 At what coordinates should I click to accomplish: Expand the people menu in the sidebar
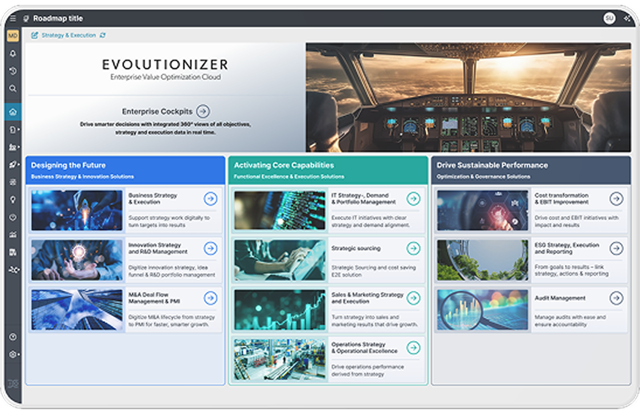click(13, 147)
